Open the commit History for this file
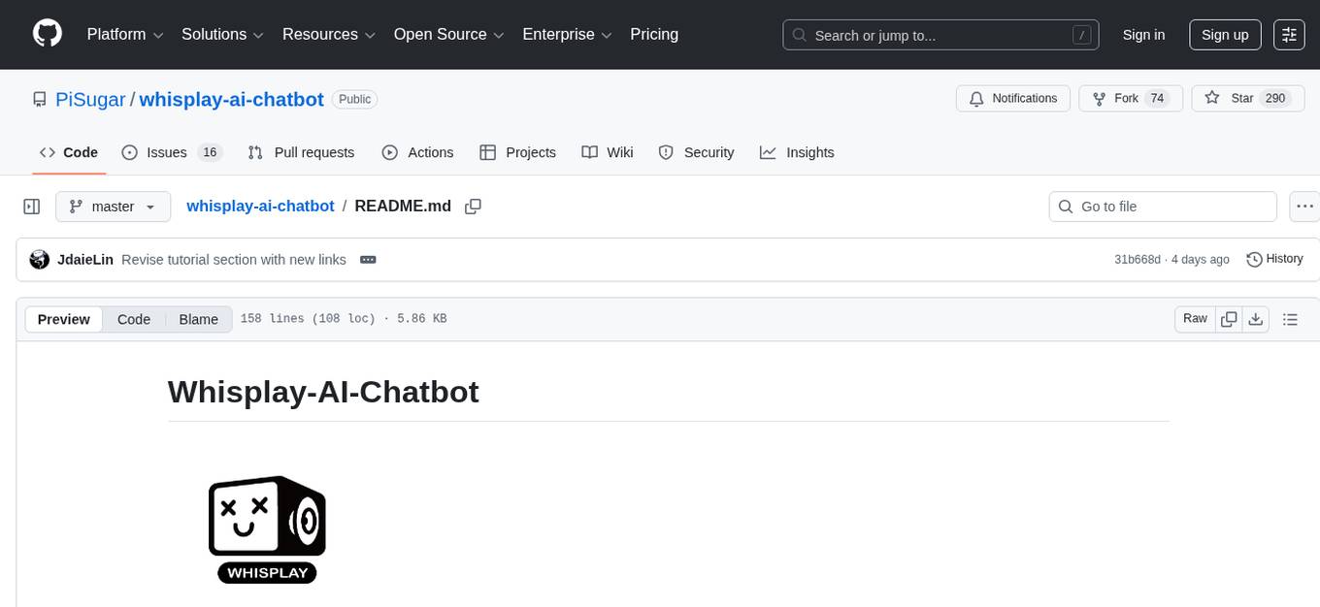The height and width of the screenshot is (607, 1320). (x=1274, y=259)
